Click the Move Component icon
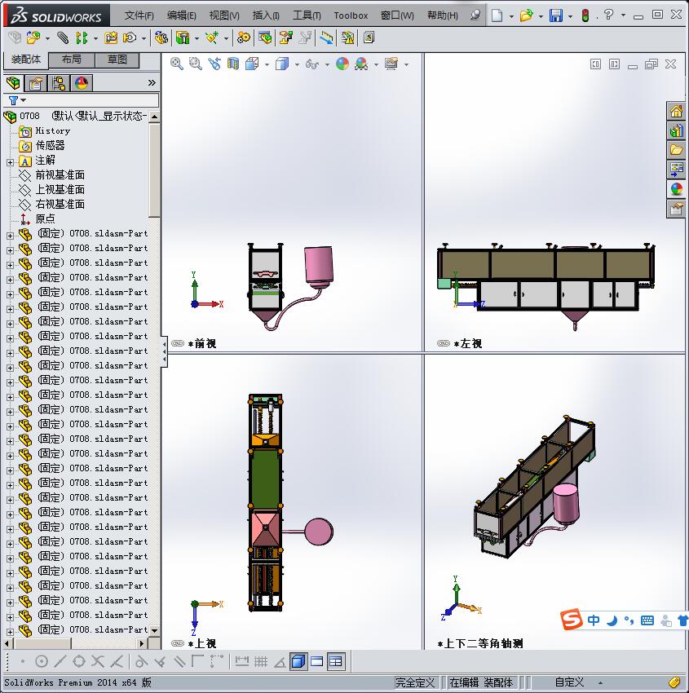The width and height of the screenshot is (689, 693). point(130,38)
